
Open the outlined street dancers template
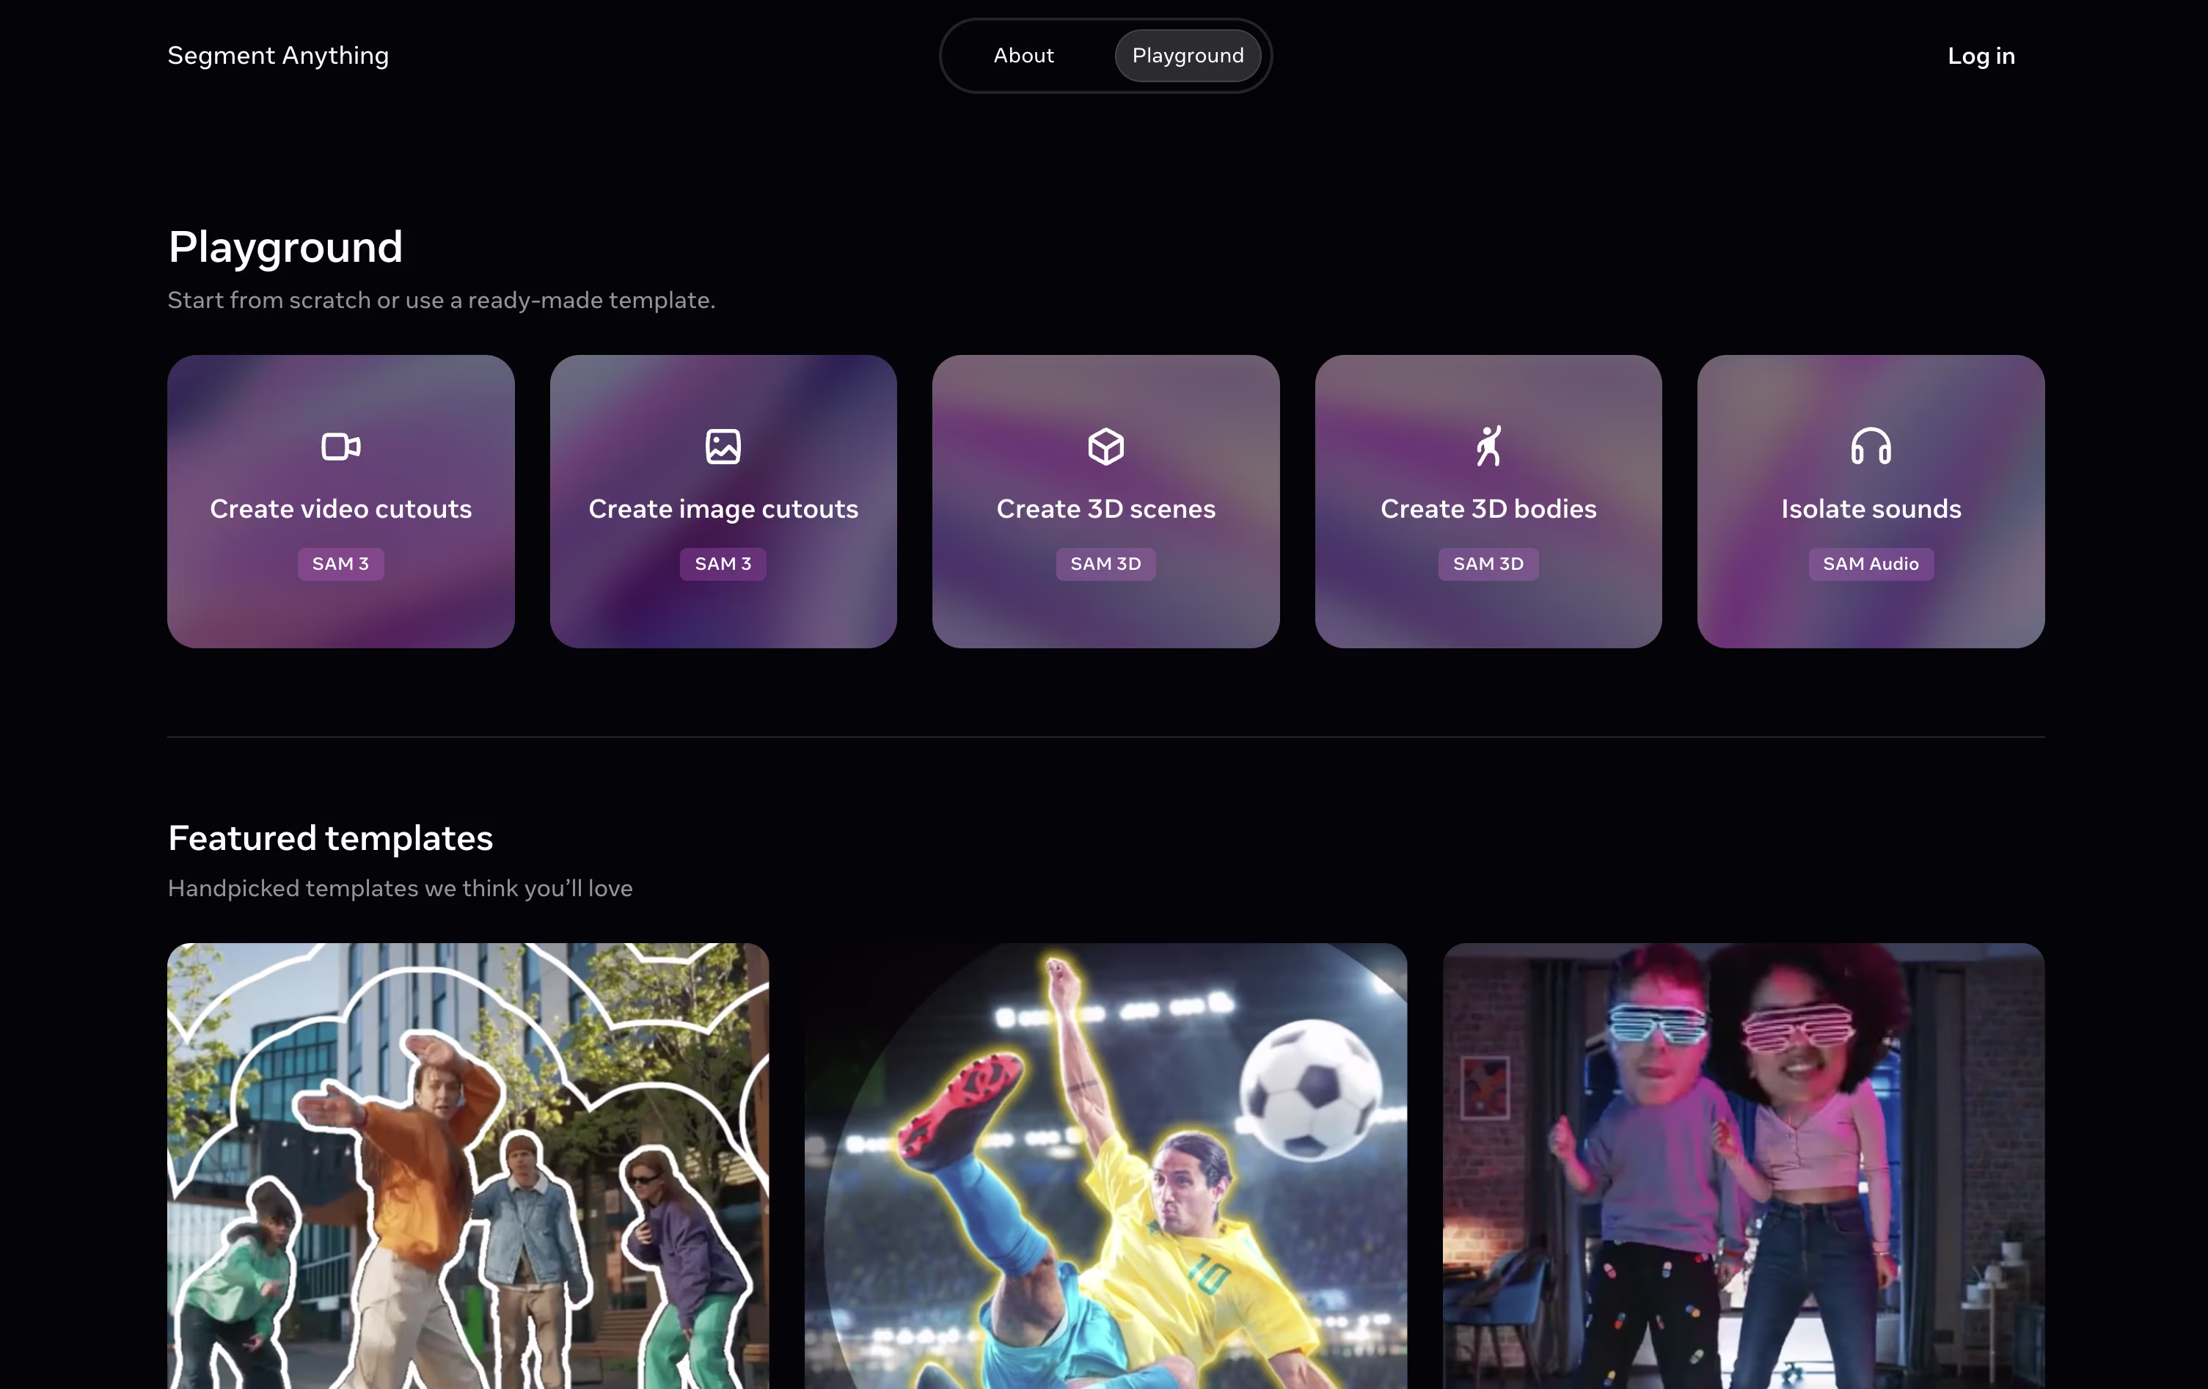[468, 1166]
